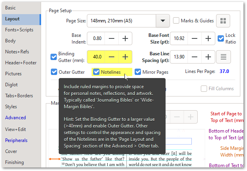The width and height of the screenshot is (247, 171).
Task: Click the margin preview sample text
Action: pos(126,159)
